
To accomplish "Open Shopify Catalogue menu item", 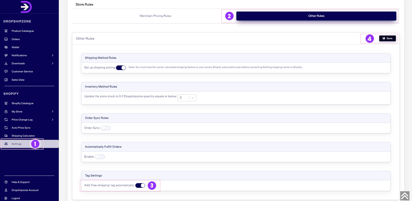I will click(x=22, y=103).
